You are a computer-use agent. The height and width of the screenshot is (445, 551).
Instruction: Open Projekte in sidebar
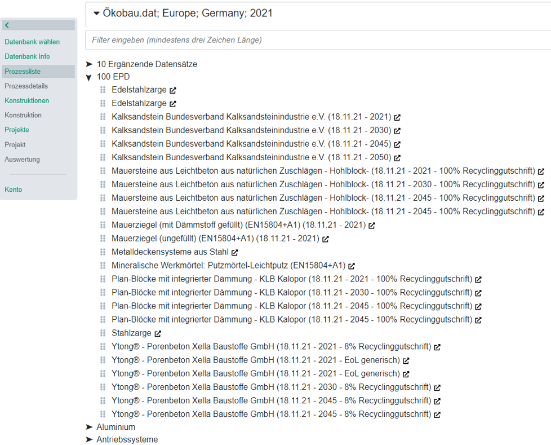pyautogui.click(x=16, y=130)
